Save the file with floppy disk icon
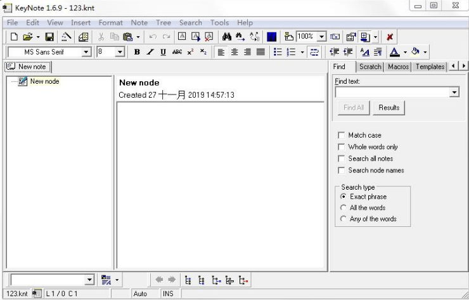The height and width of the screenshot is (300, 469). 49,37
